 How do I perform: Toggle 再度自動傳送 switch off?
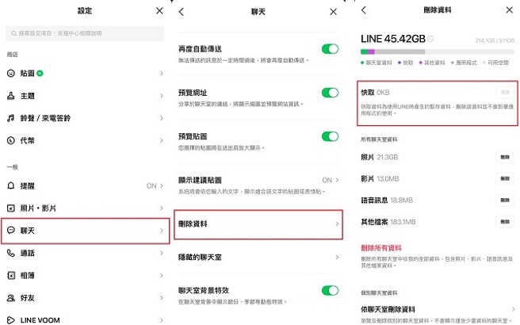[330, 49]
